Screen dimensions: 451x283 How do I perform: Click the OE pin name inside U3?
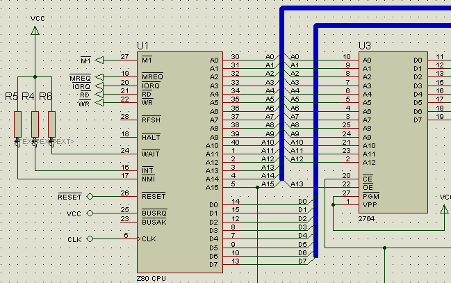point(368,188)
